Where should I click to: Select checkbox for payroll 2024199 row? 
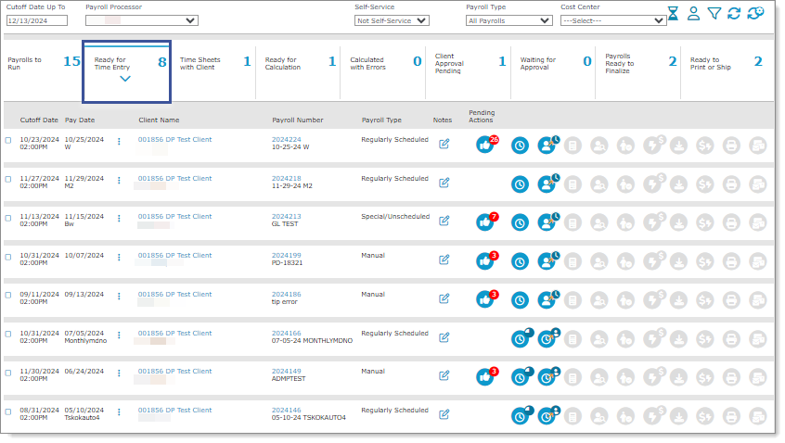point(8,257)
